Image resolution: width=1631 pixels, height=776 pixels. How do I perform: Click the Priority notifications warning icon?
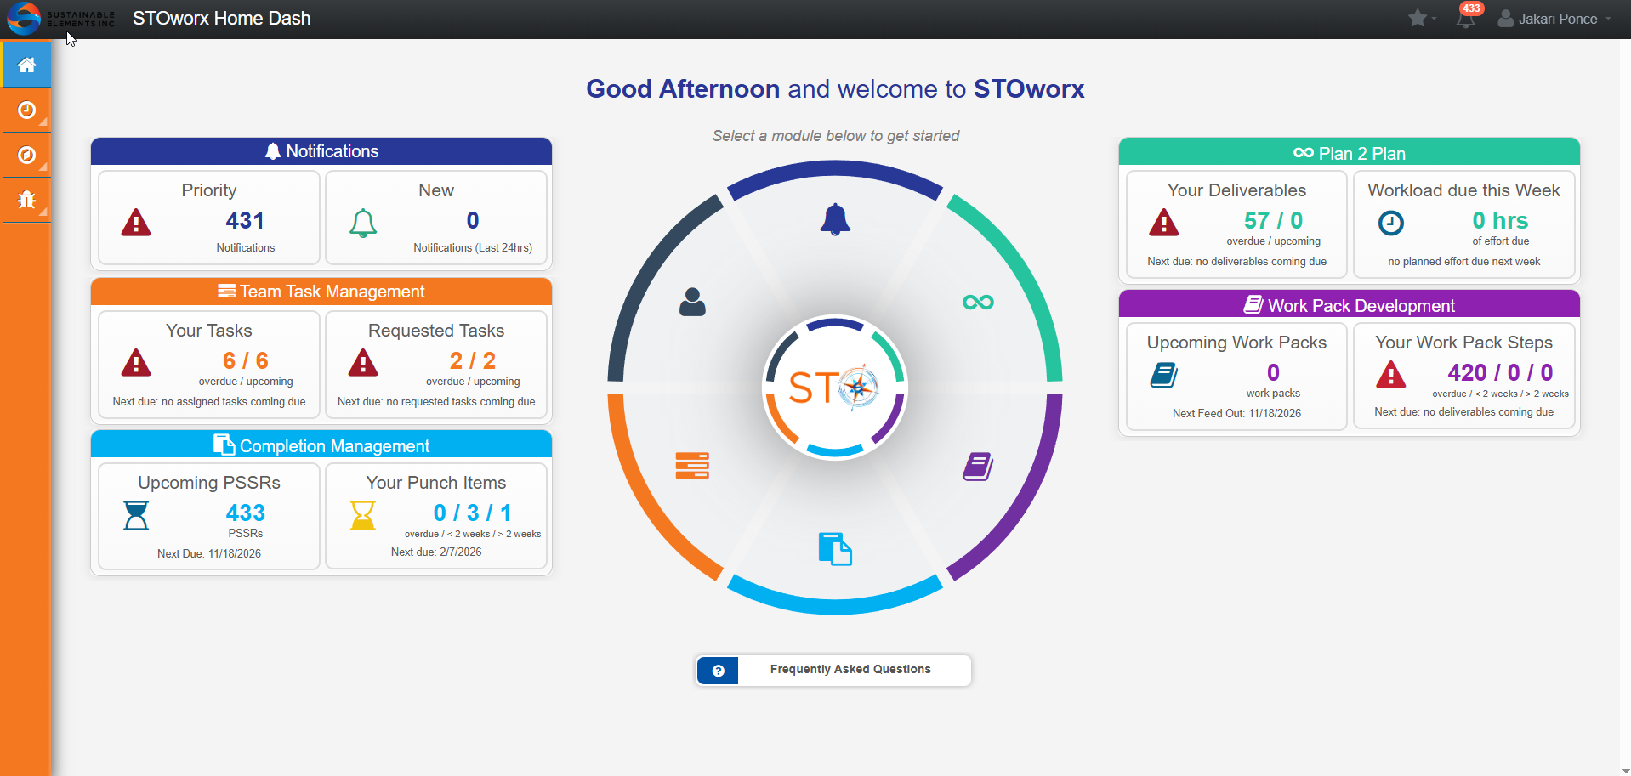pos(136,223)
